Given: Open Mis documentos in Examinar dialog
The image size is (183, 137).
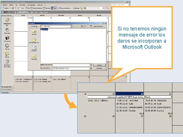Looking at the screenshot, I should coord(34,41).
